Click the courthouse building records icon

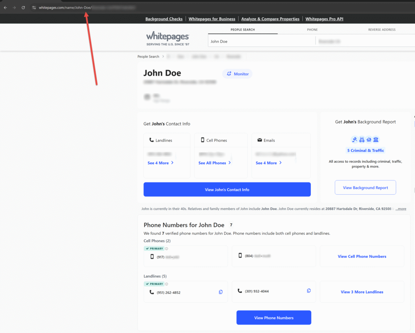pos(376,140)
